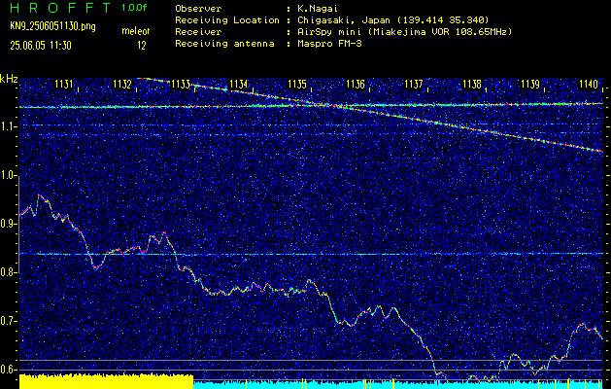This screenshot has height=389, width=611.
Task: Click the cyan signal level bar
Action: (398, 384)
